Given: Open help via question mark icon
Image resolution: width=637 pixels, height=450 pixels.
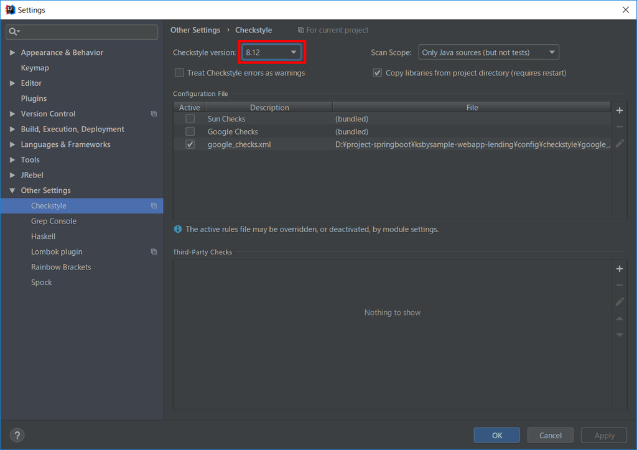Looking at the screenshot, I should click(17, 435).
